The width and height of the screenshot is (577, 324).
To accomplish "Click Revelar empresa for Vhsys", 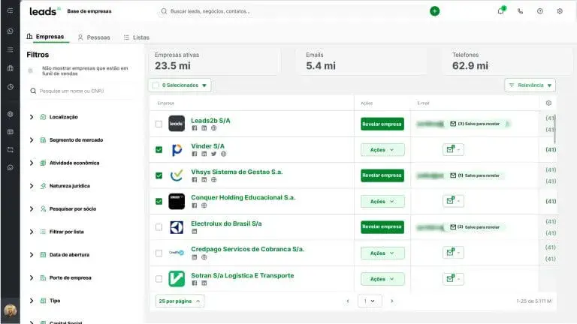I will (382, 175).
